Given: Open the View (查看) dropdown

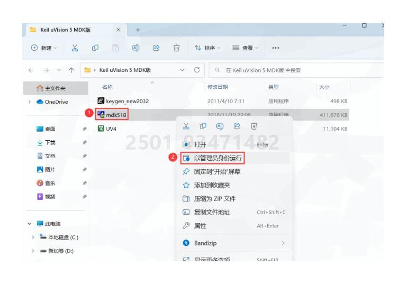Looking at the screenshot, I should pyautogui.click(x=245, y=48).
